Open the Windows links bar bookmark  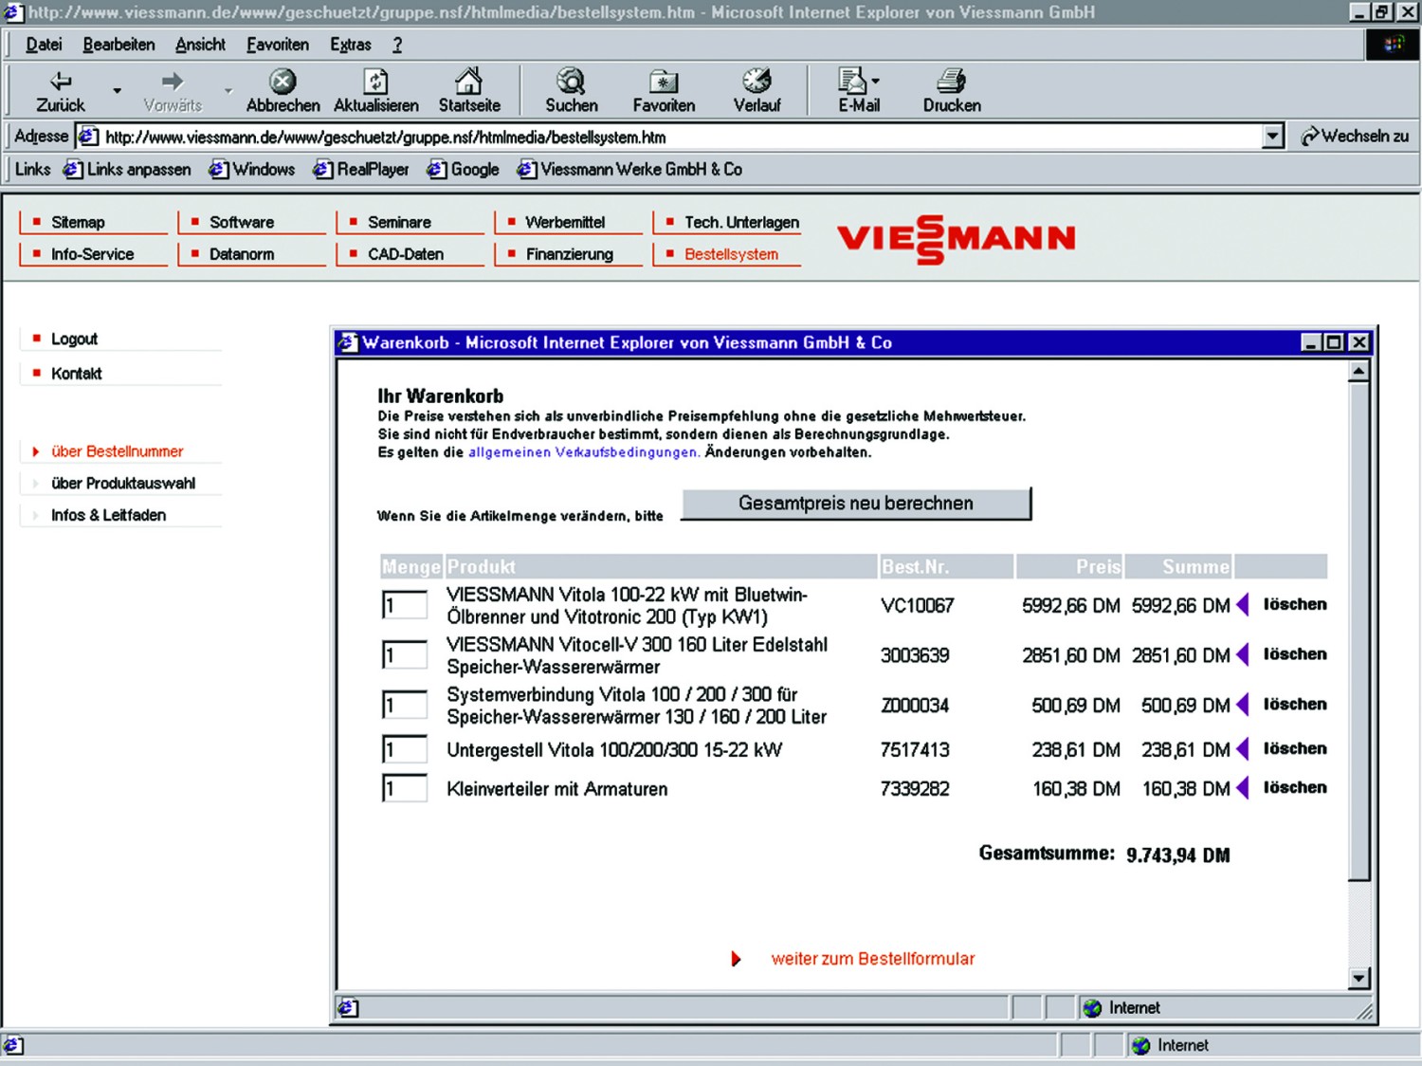click(252, 170)
